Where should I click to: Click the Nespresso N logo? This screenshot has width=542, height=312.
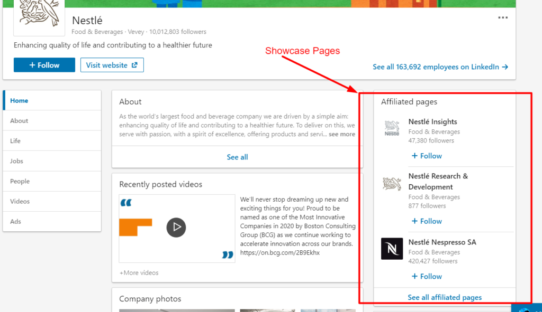click(x=392, y=249)
